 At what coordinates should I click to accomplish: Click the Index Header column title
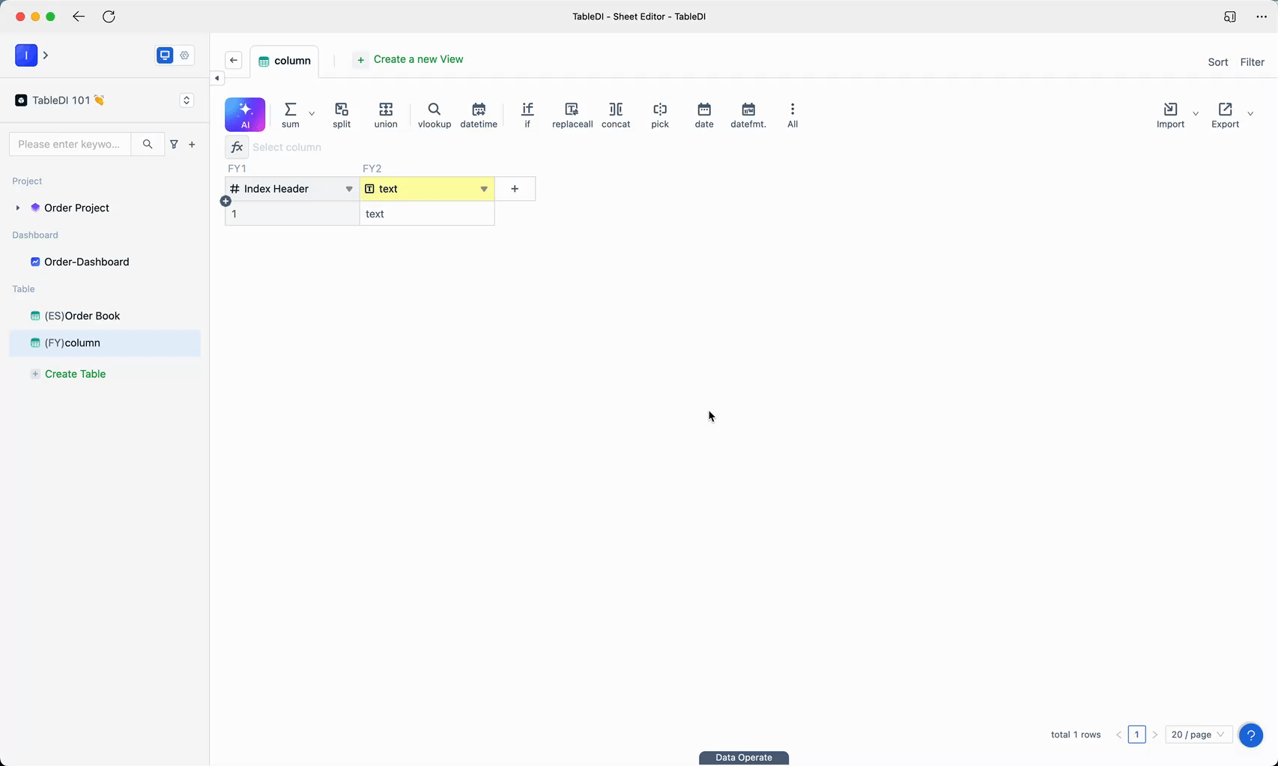tap(276, 189)
